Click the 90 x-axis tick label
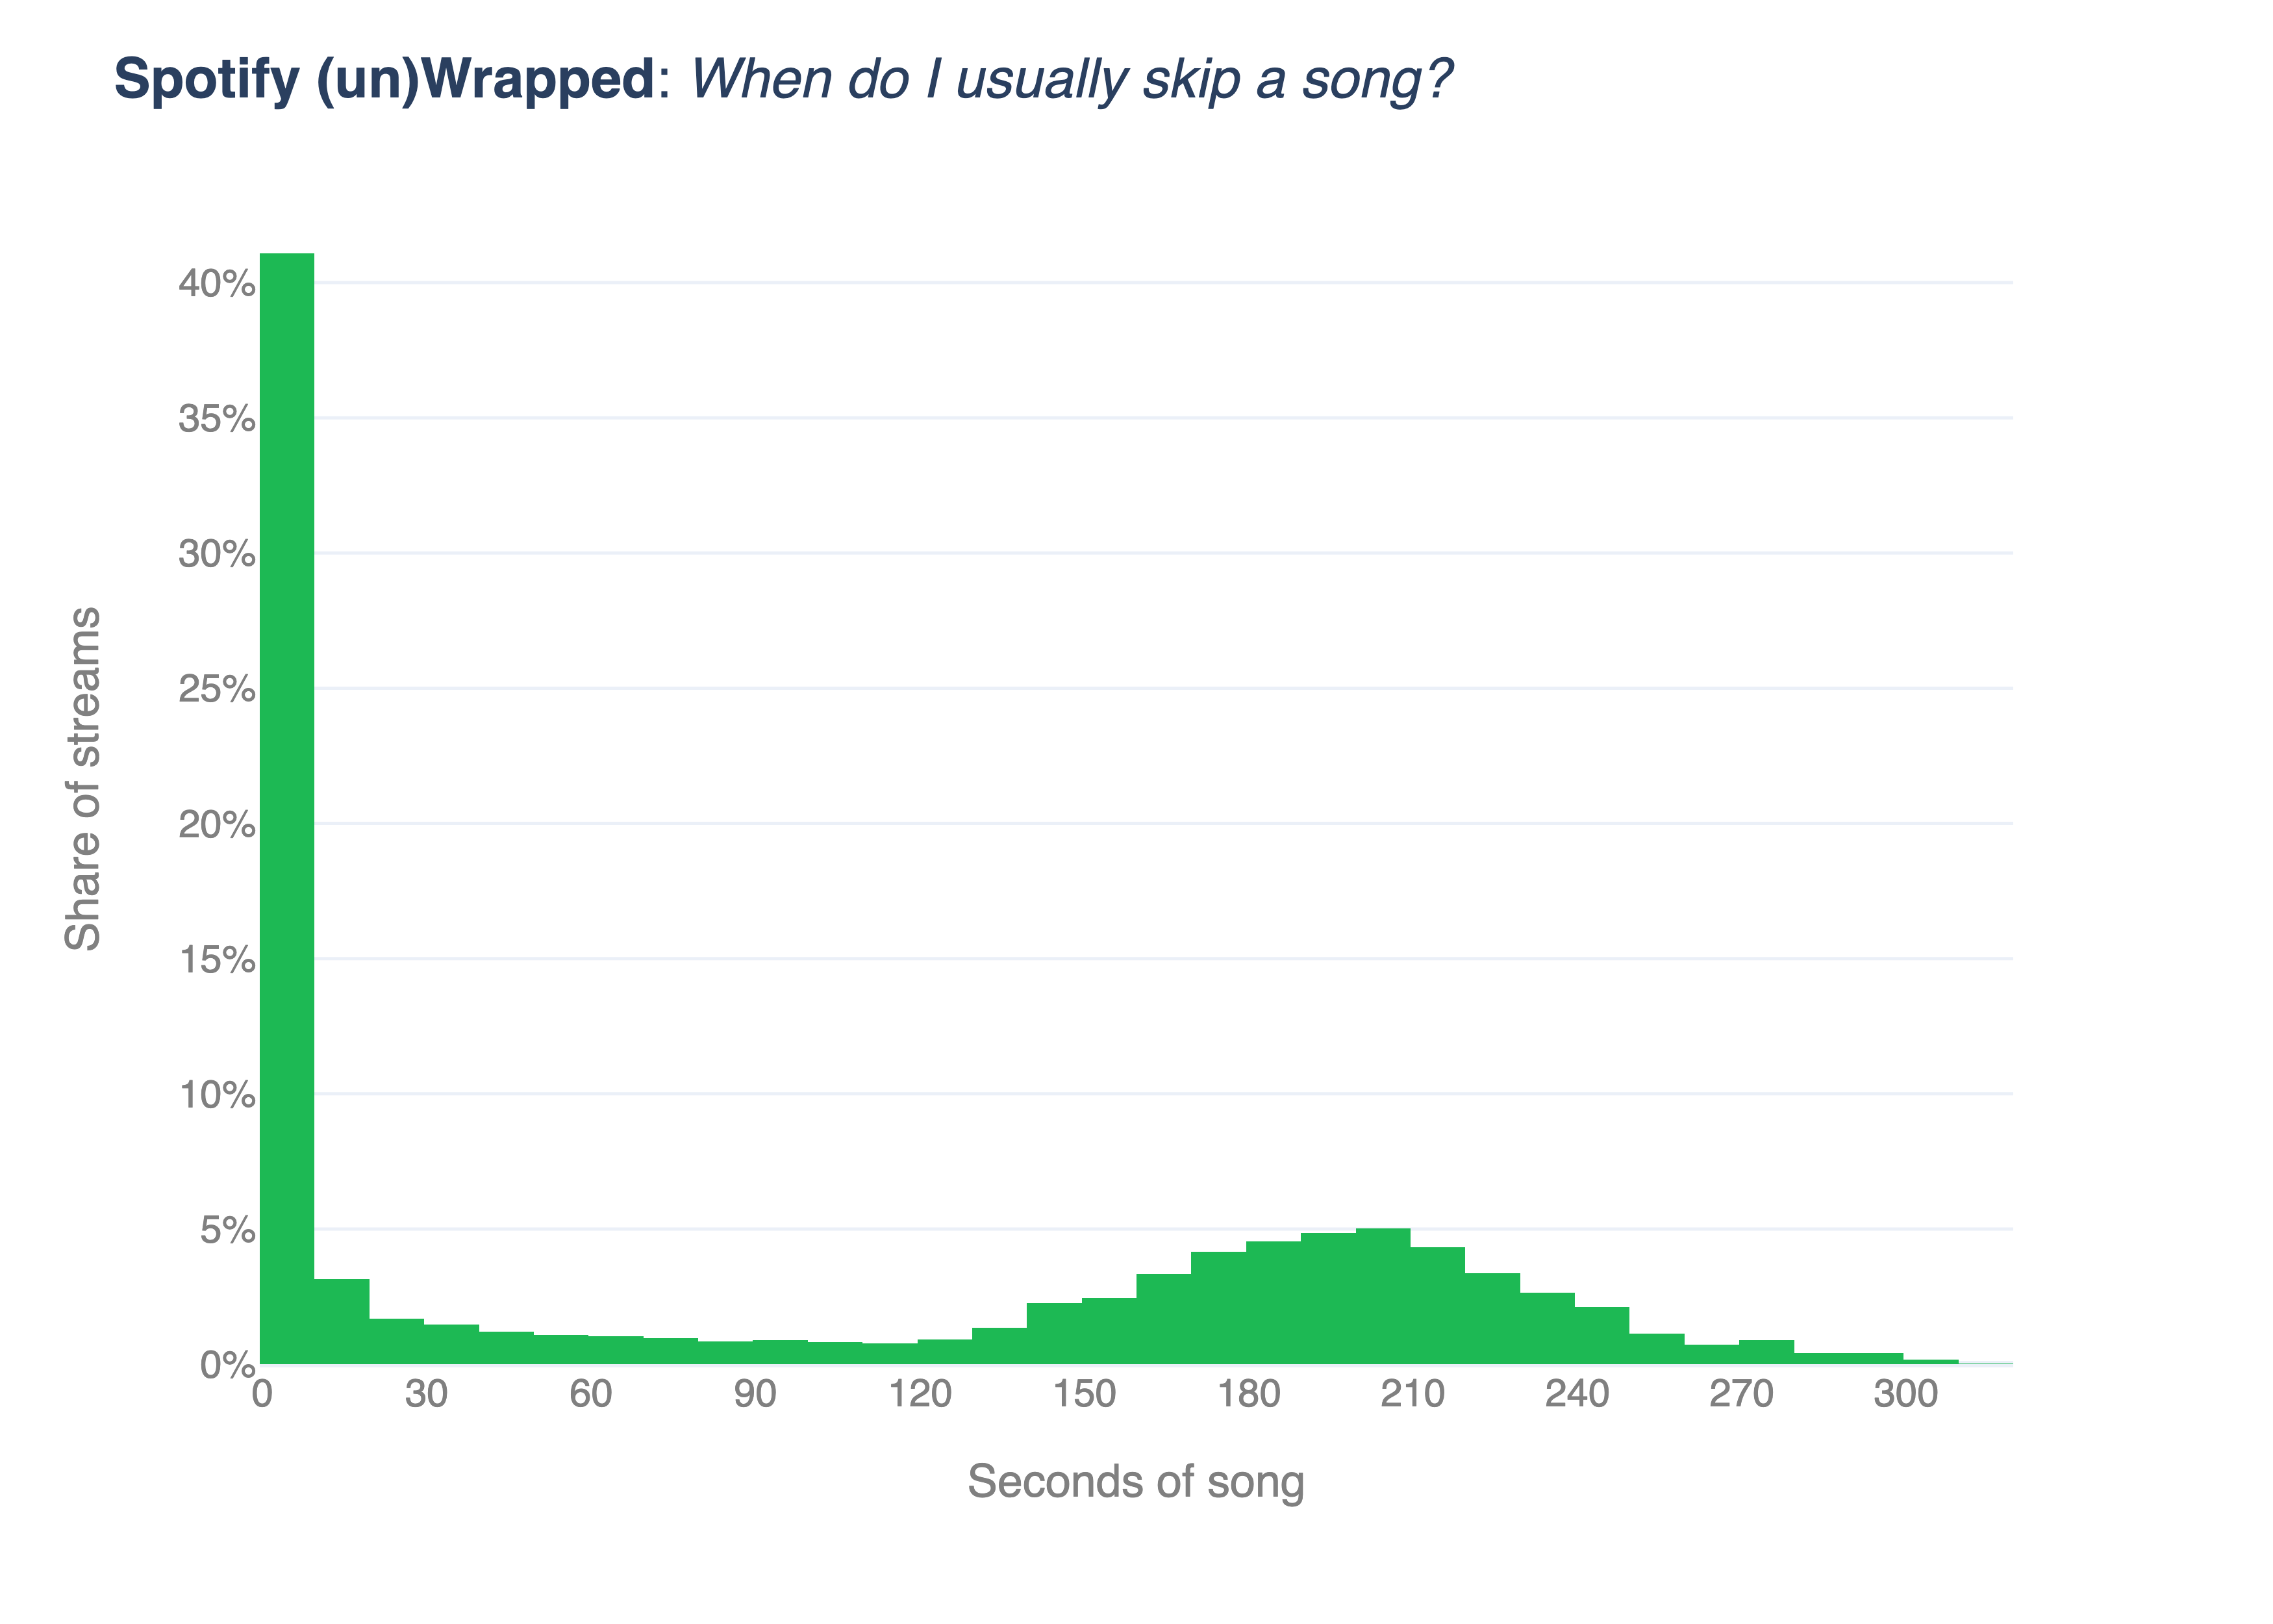 (x=755, y=1394)
